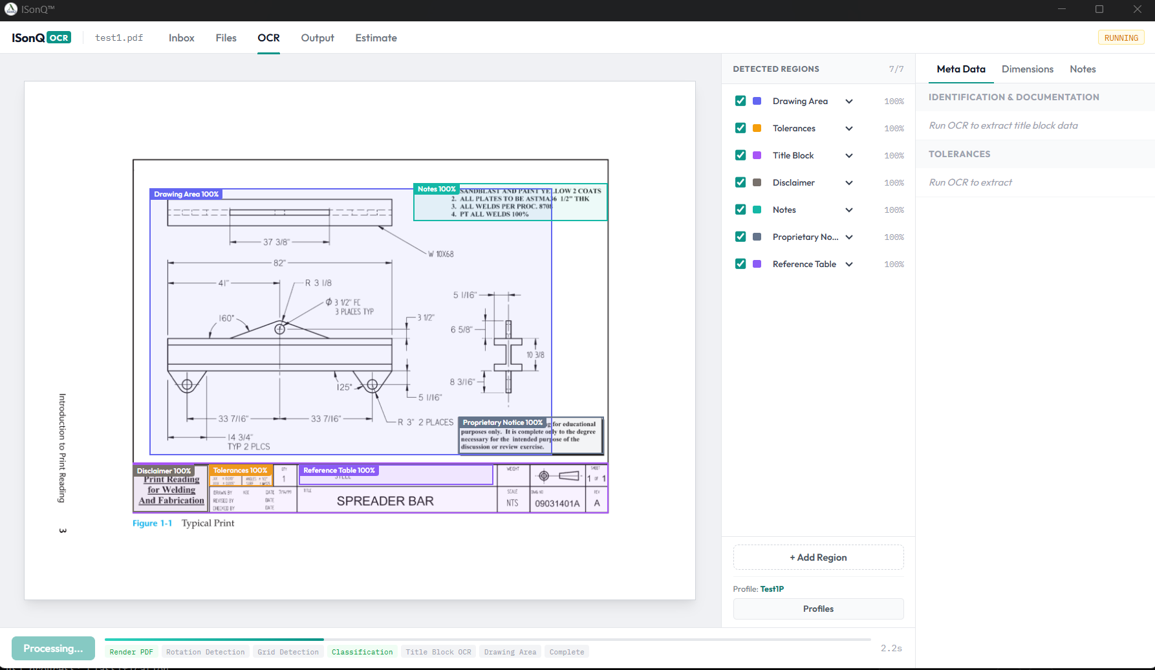Disable the Proprietary Notice checkbox
This screenshot has height=670, width=1155.
point(740,237)
